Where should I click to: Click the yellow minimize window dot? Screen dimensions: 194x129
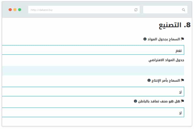pos(15,10)
